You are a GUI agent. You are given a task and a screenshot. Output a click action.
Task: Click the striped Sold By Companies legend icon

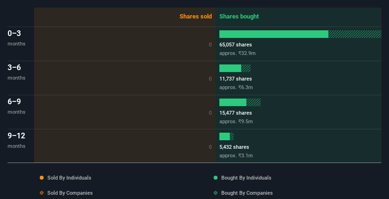pos(42,193)
